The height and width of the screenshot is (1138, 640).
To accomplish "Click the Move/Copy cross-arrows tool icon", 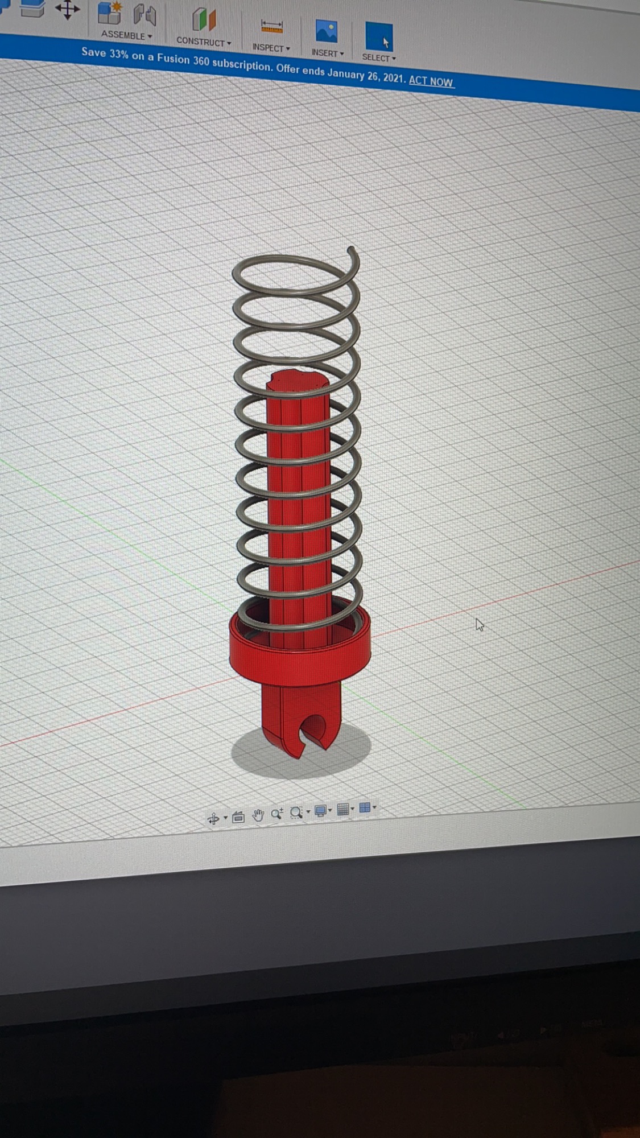I will pos(67,9).
